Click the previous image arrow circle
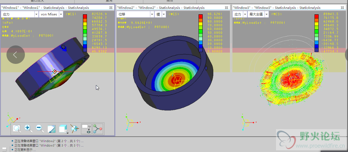This screenshot has width=348, height=152. coord(16,54)
